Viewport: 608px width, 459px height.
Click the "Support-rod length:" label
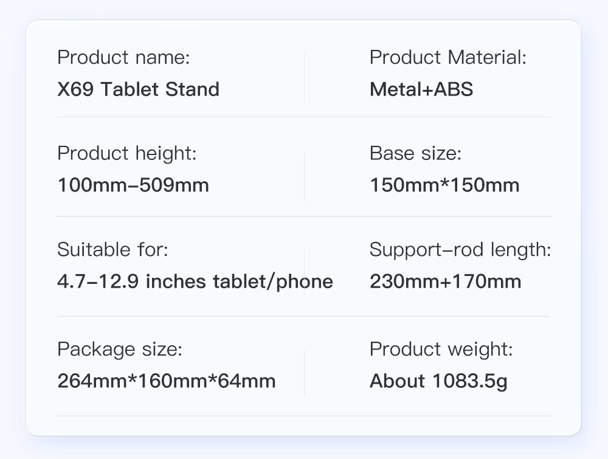pos(460,249)
